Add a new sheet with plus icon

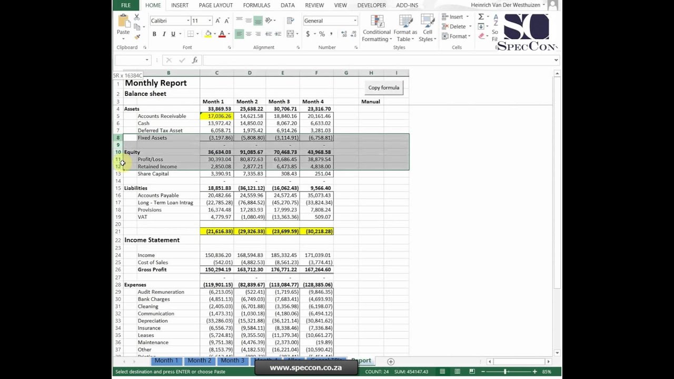pos(391,362)
